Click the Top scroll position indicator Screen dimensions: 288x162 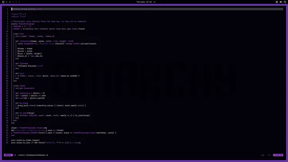click(263, 155)
